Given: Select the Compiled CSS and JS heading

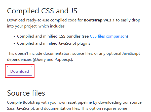Looking at the screenshot, I should coord(42,11).
